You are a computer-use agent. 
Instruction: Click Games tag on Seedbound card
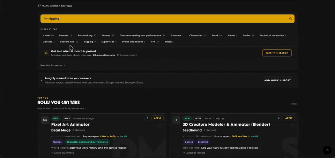[189, 142]
